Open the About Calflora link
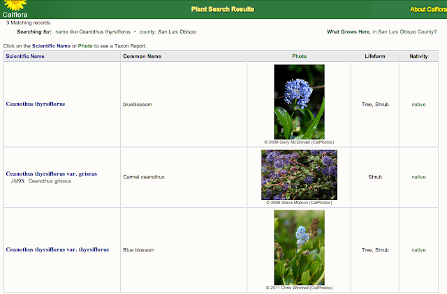The height and width of the screenshot is (294, 447). tap(428, 9)
